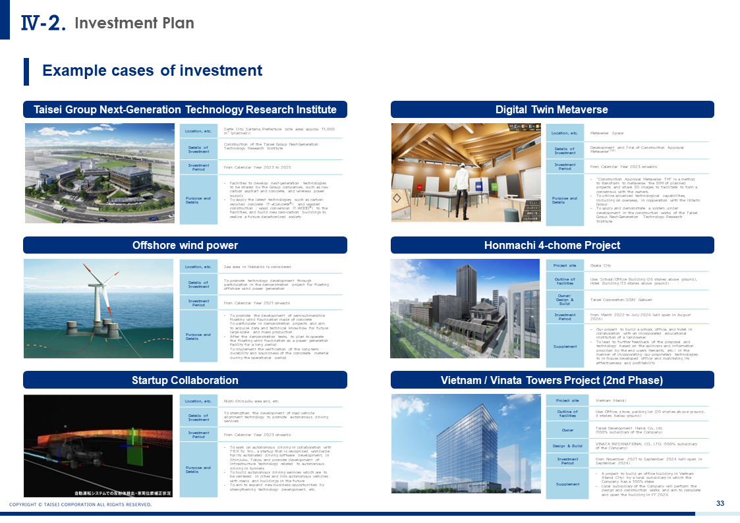Select the "Owner/ Design & Build" label
Screen dimensions: 740x523
pos(565,300)
